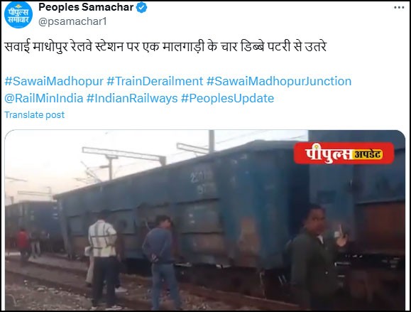Open the #TrainDerailment hashtag
The width and height of the screenshot is (411, 312).
coord(155,81)
